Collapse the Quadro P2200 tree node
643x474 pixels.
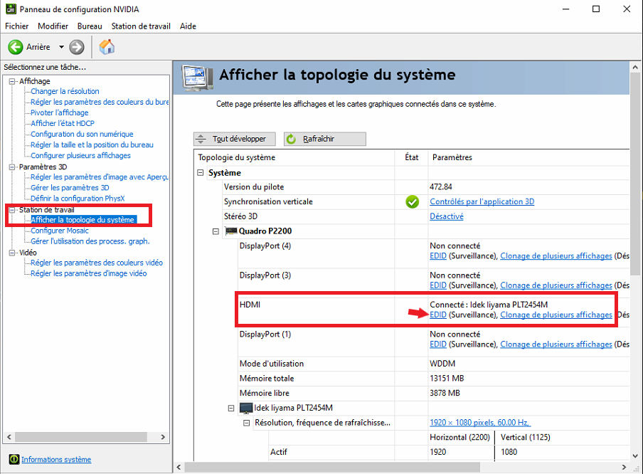pyautogui.click(x=216, y=231)
